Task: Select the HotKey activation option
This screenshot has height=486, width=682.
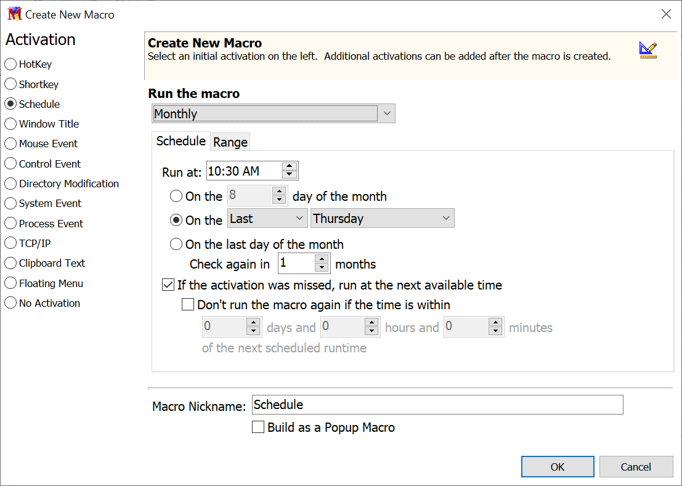Action: click(10, 64)
